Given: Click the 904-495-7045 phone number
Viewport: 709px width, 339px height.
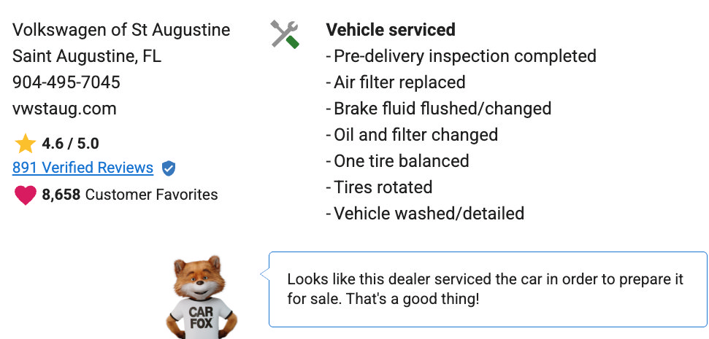Looking at the screenshot, I should (x=66, y=82).
